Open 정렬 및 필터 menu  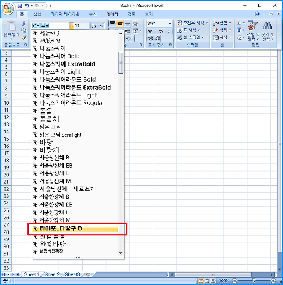(x=253, y=31)
